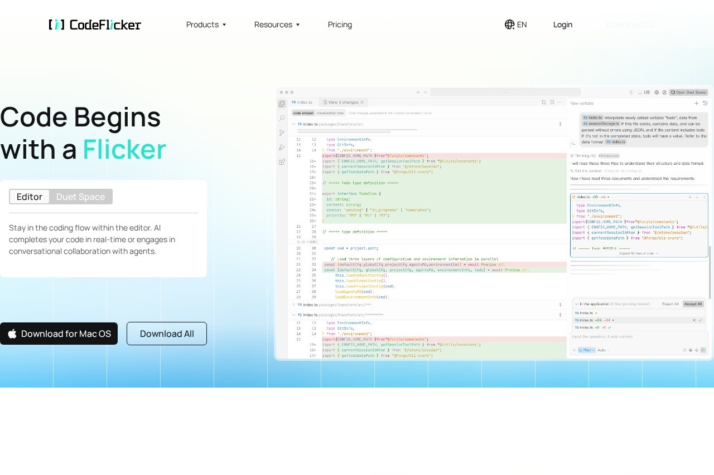Open the Auto model dropdown
714x475 pixels.
click(604, 350)
